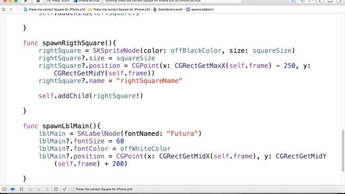Click 'lblMain?.fontColor' property
This screenshot has width=345, height=194.
74,149
